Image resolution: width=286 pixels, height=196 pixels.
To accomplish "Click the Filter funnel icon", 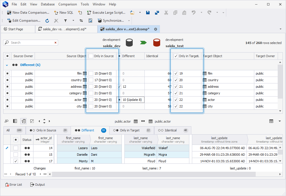I will 65,21.
